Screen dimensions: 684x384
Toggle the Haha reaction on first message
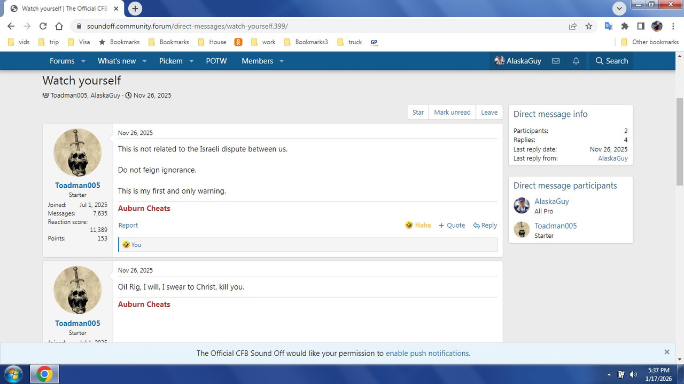click(418, 225)
